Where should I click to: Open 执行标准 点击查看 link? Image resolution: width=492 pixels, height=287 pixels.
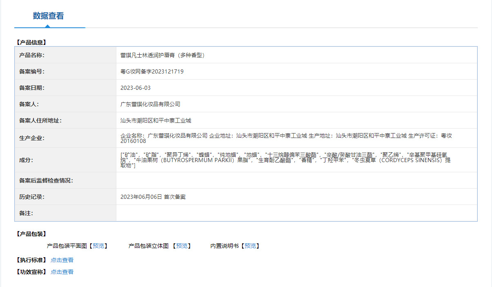click(x=62, y=260)
